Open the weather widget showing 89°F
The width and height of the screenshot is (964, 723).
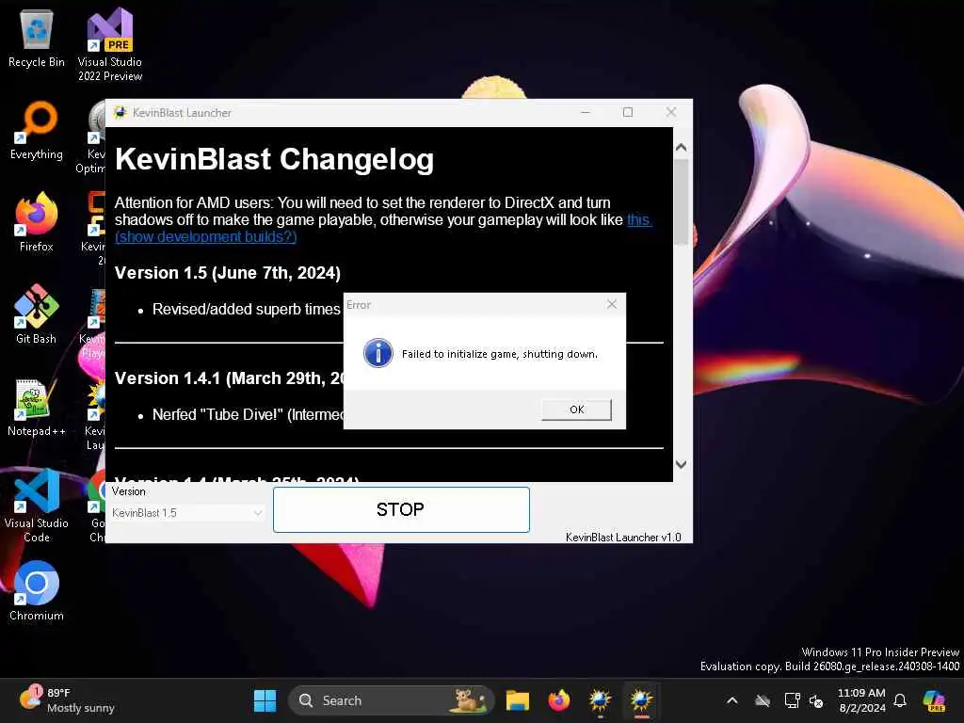click(x=68, y=700)
